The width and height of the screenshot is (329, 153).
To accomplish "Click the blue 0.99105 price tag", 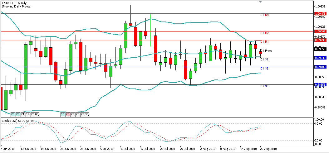I will (321, 67).
